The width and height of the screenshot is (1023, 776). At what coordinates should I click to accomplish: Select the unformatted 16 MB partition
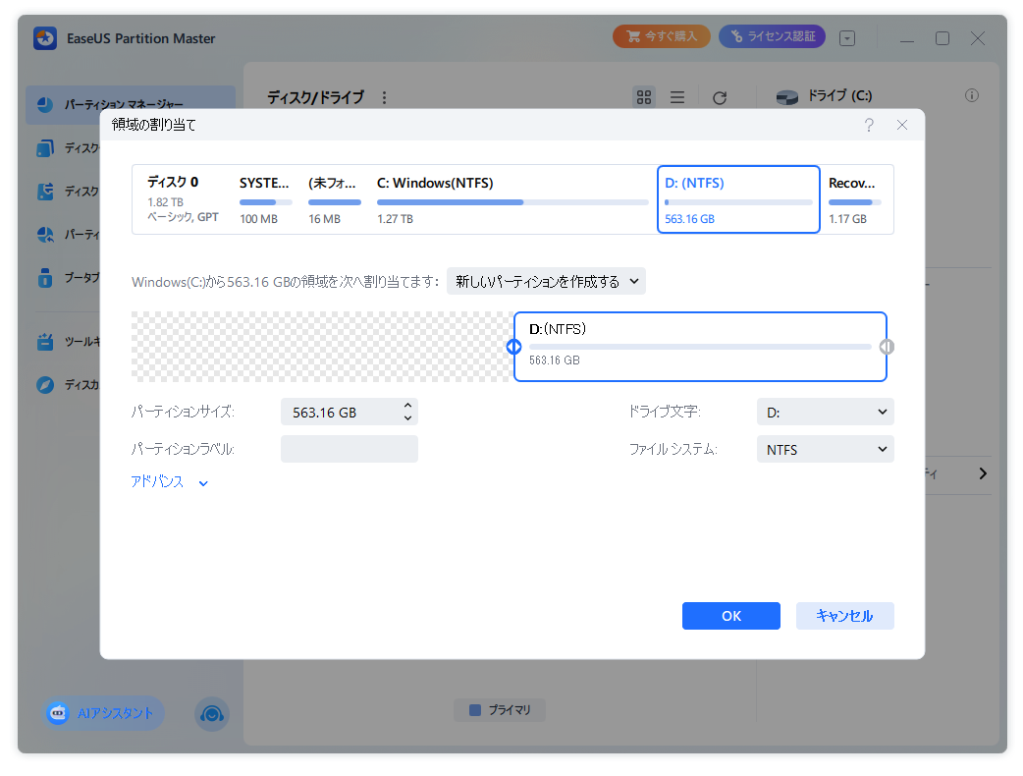click(x=334, y=199)
